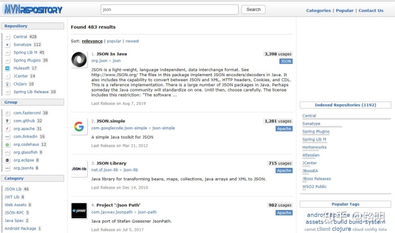Sort results by relevance
Screen dimensions: 395x233
(92, 41)
